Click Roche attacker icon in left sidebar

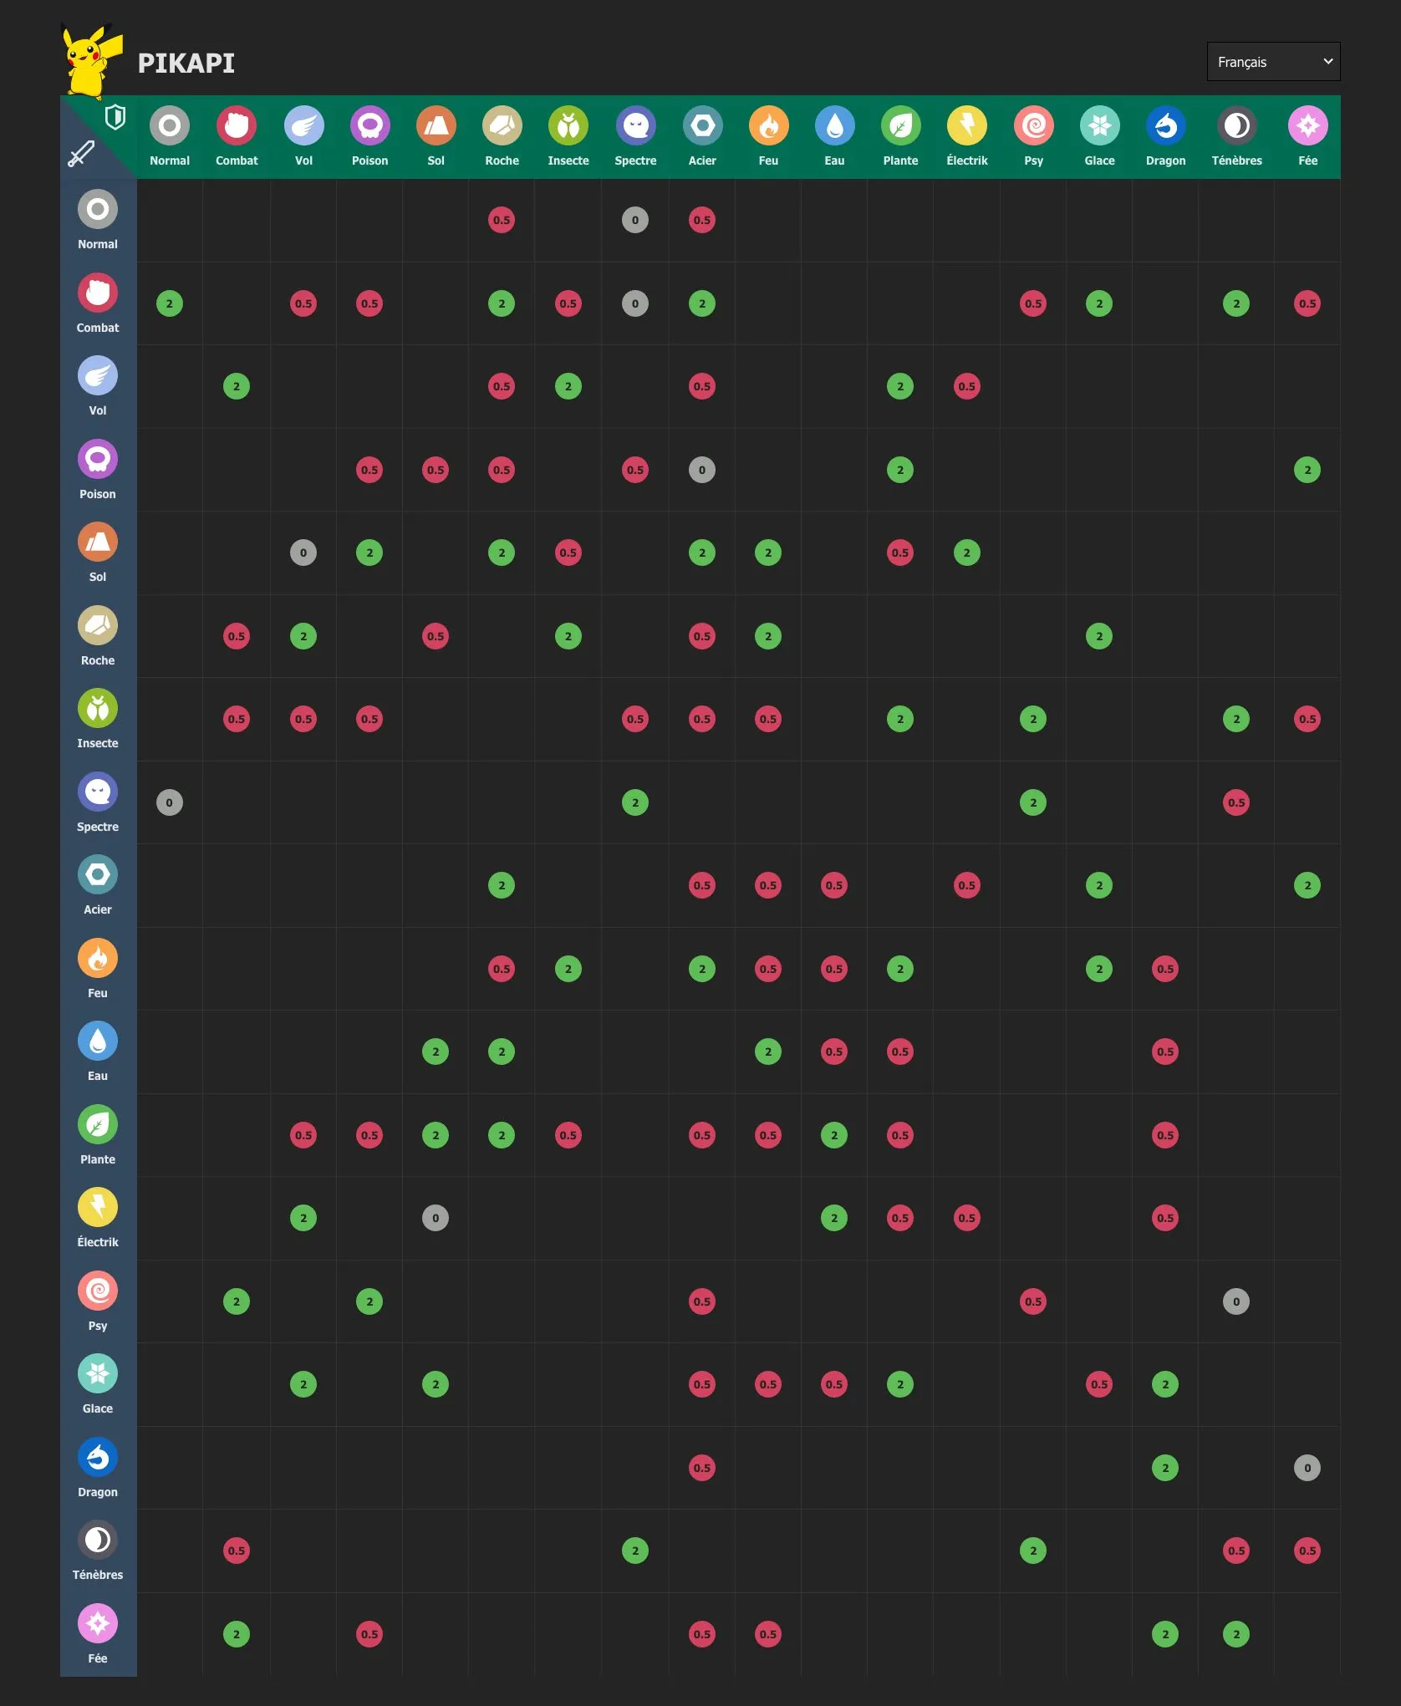point(98,625)
